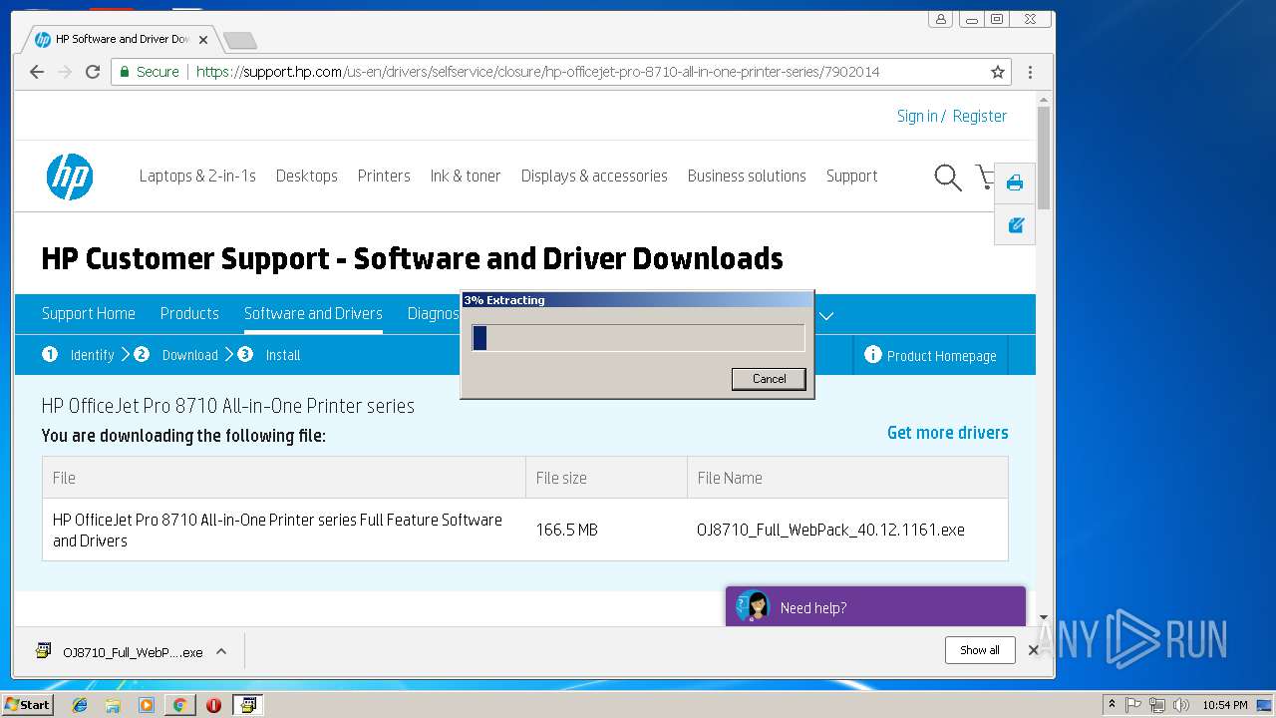Click the Product Homepage link
The image size is (1276, 718).
(942, 355)
